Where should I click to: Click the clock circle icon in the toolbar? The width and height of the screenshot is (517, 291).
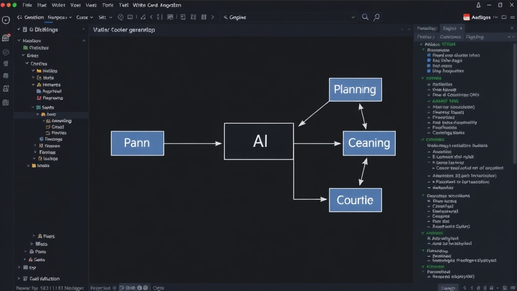pyautogui.click(x=121, y=17)
